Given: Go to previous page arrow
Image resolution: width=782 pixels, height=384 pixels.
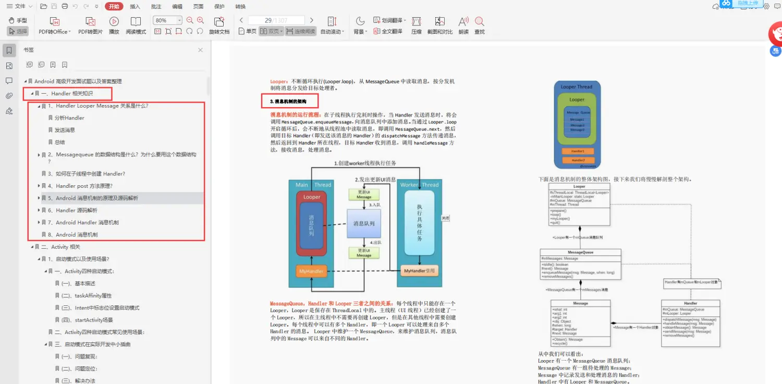Looking at the screenshot, I should (x=241, y=20).
